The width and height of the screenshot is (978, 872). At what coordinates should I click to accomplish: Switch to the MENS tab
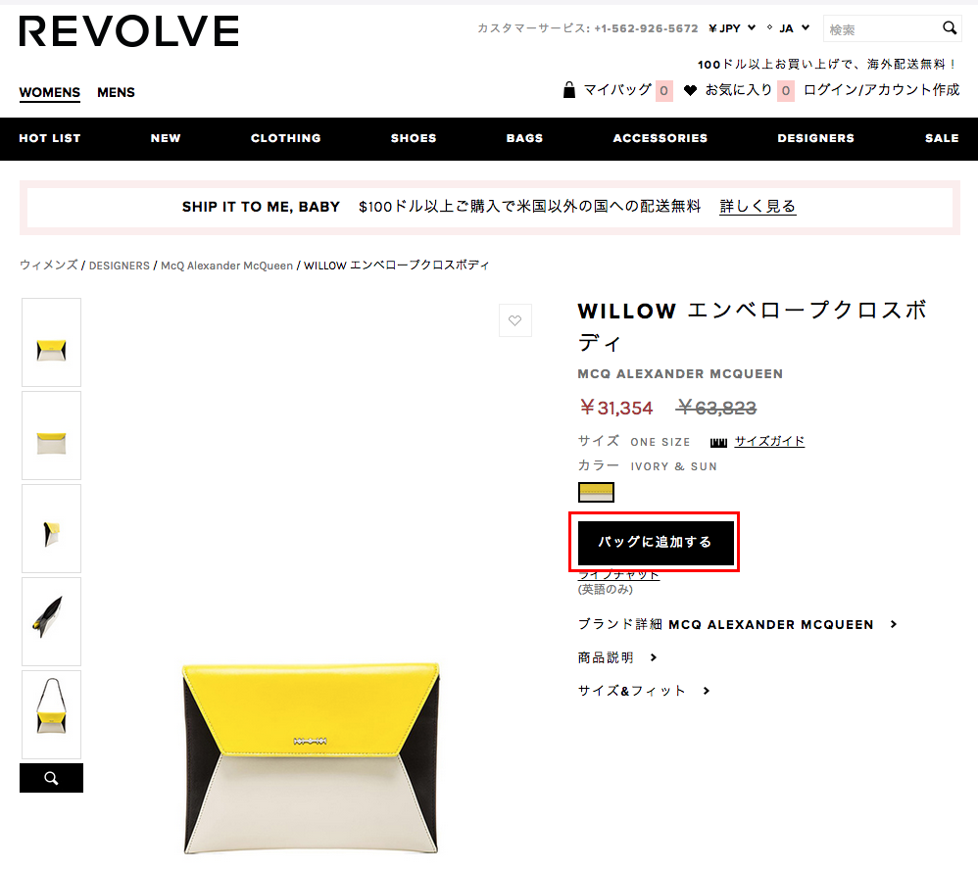pyautogui.click(x=116, y=92)
